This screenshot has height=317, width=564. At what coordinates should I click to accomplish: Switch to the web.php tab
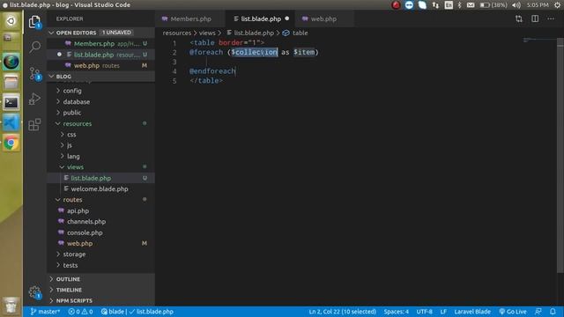pyautogui.click(x=323, y=18)
